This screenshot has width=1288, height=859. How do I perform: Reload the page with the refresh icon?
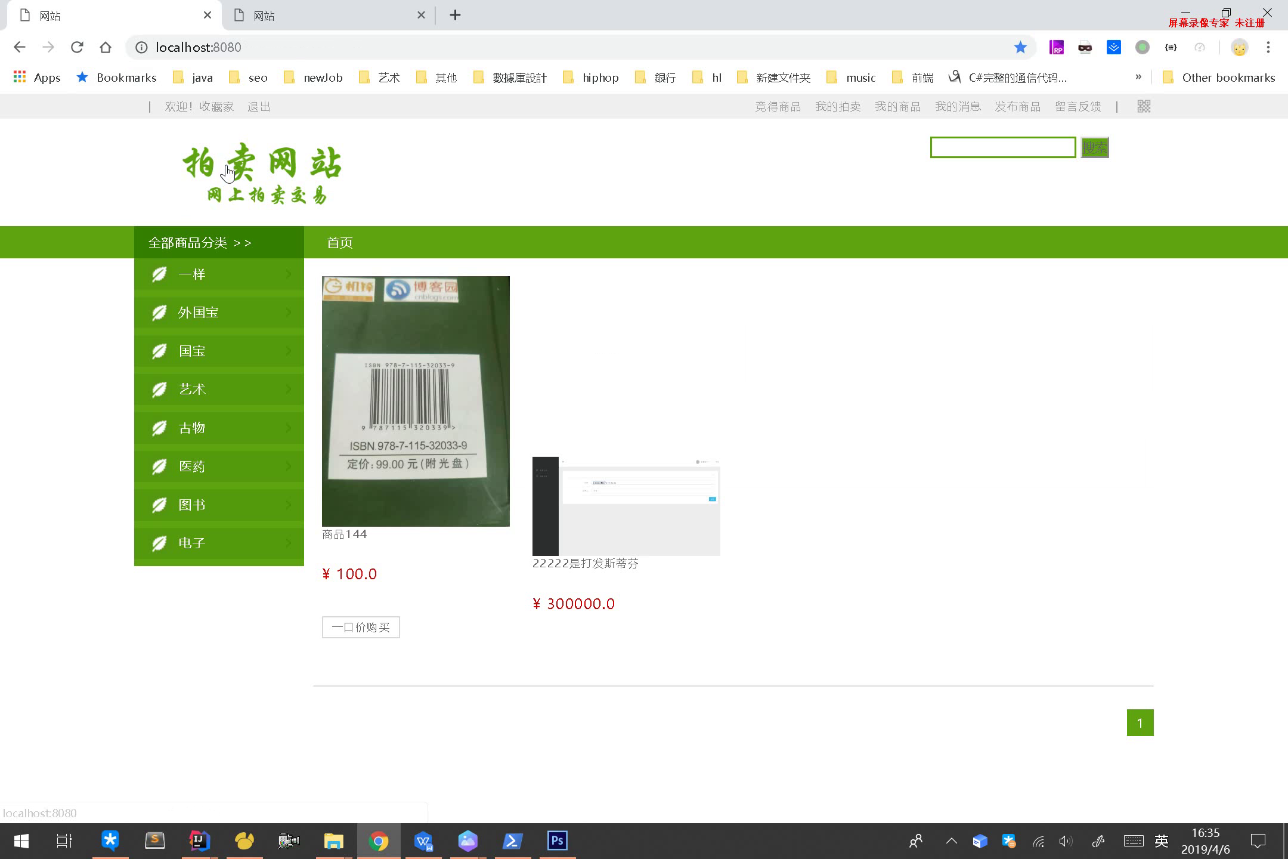(77, 47)
